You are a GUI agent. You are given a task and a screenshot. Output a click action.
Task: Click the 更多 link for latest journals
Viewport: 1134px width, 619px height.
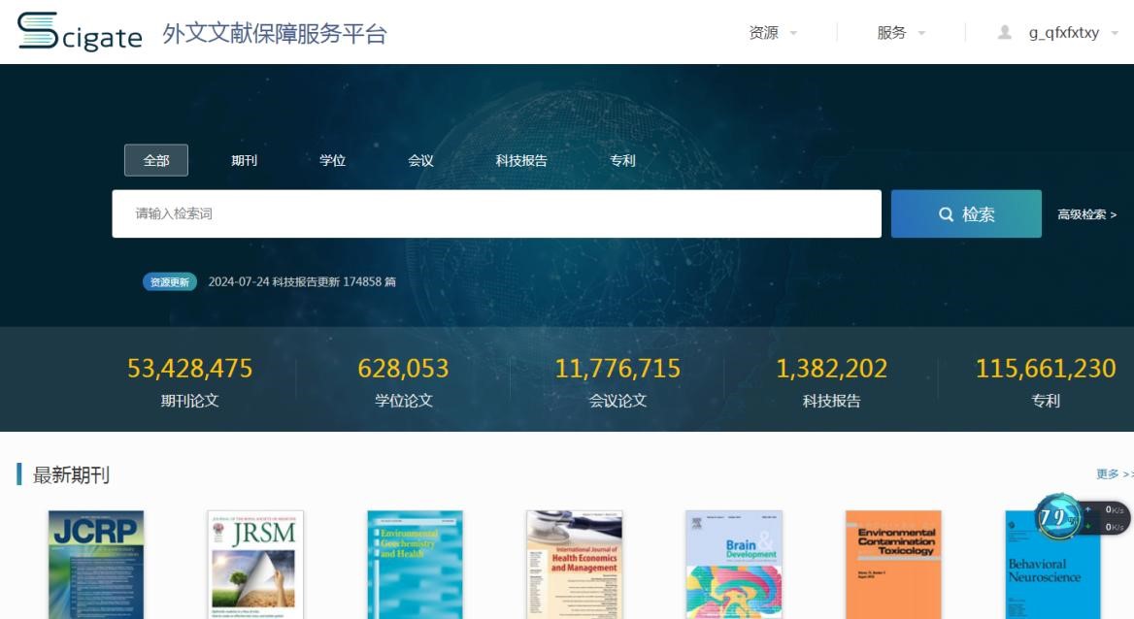[1113, 474]
